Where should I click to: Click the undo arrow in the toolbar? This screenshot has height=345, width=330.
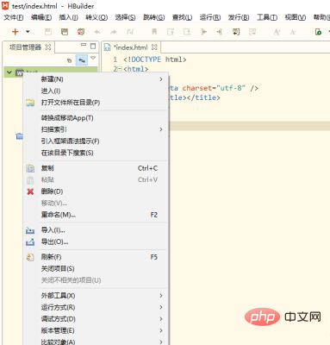[x=97, y=32]
